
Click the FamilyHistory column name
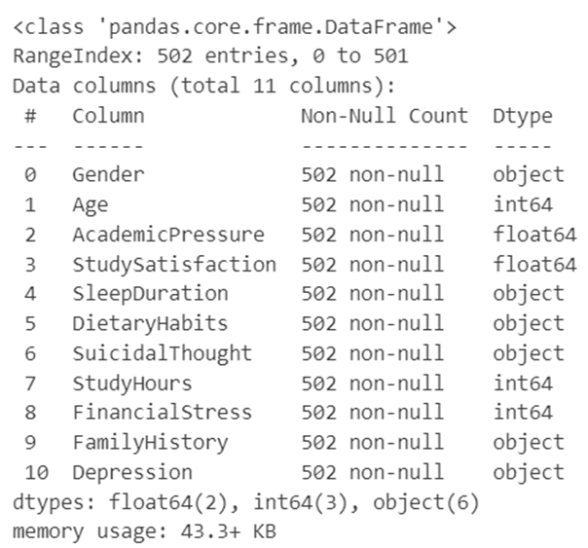tap(150, 443)
